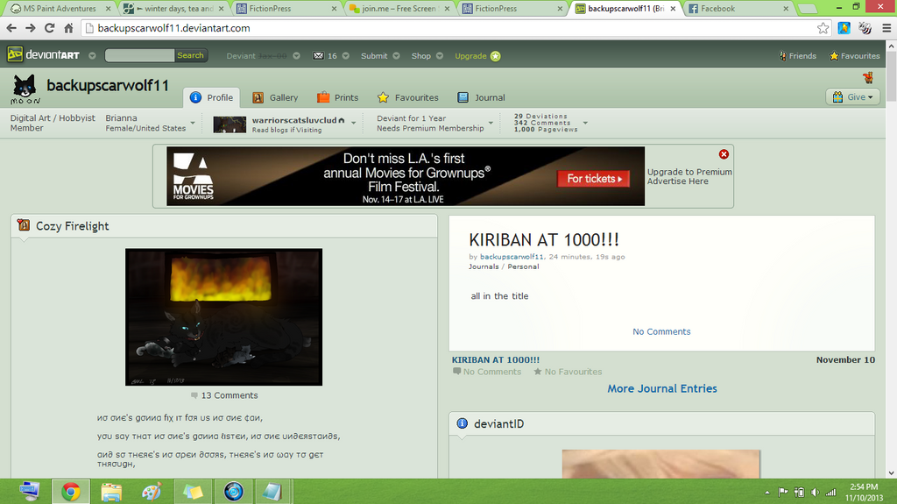Bookmark page with star icon
Screen dimensions: 897x504
(x=823, y=28)
